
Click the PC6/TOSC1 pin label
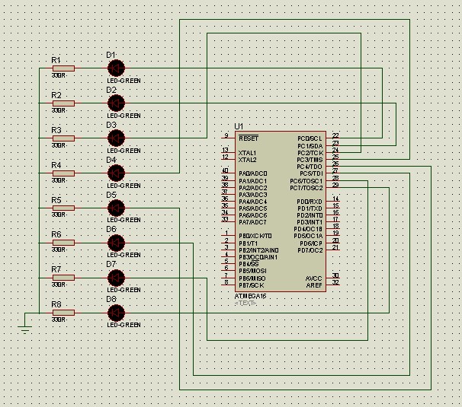tap(306, 181)
